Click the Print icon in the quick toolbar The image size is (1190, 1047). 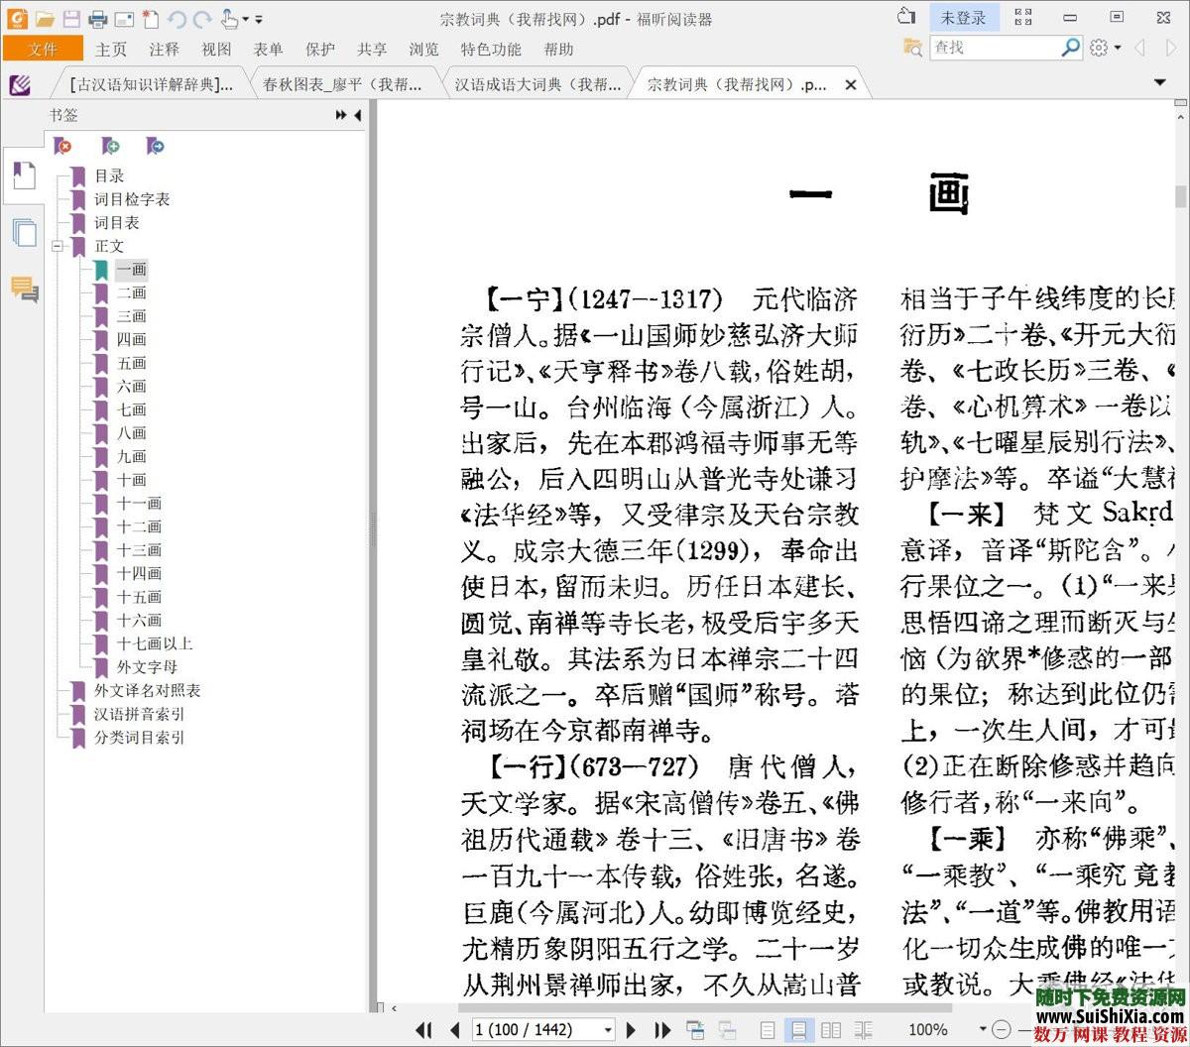click(96, 17)
